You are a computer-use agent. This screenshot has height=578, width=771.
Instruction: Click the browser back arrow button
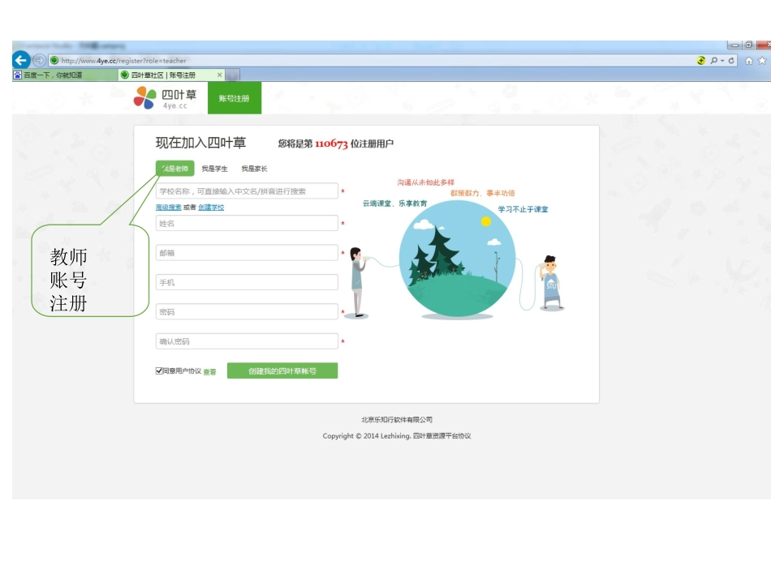20,61
